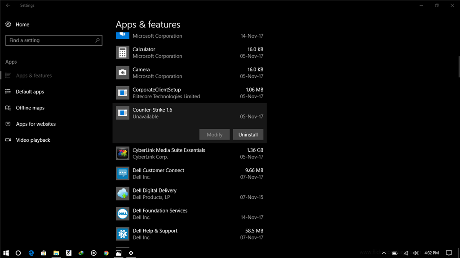The height and width of the screenshot is (258, 460).
Task: Select Dell Digital Delivery text
Action: [155, 191]
